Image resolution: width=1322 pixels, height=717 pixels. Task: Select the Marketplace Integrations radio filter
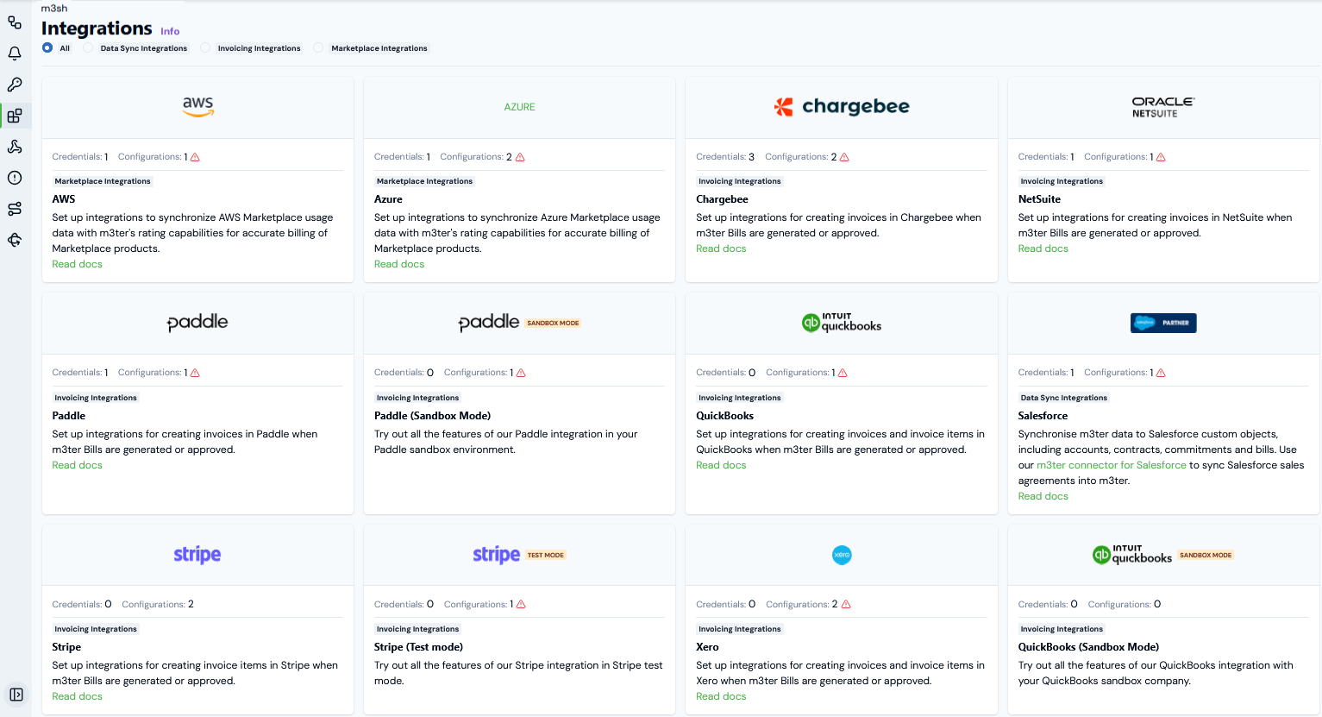pos(319,47)
